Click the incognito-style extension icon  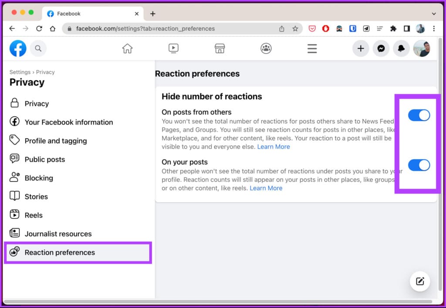(339, 28)
